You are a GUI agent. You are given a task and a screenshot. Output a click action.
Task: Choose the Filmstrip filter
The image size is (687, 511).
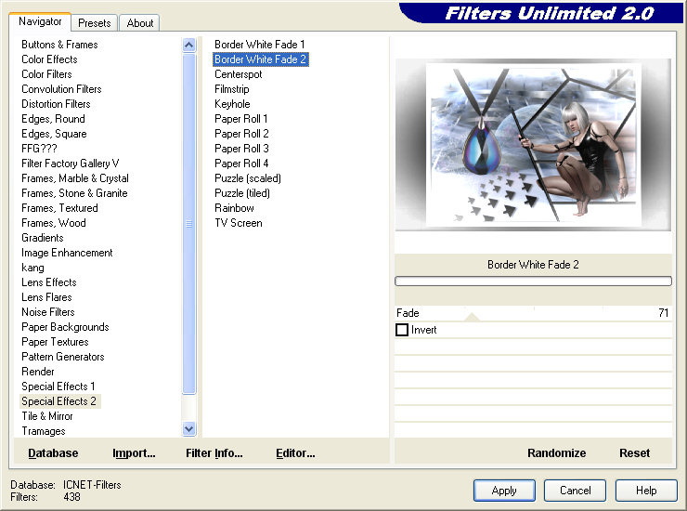point(232,89)
